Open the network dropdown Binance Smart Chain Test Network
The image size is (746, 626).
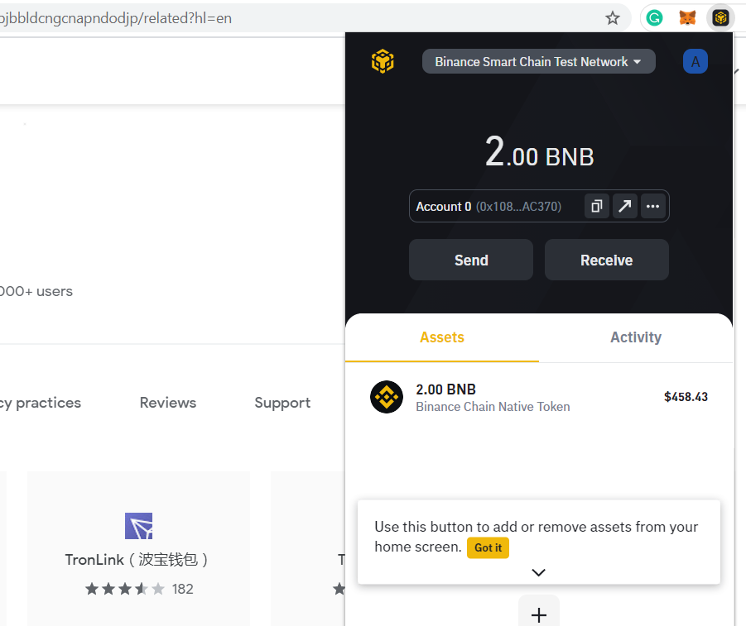click(x=538, y=61)
